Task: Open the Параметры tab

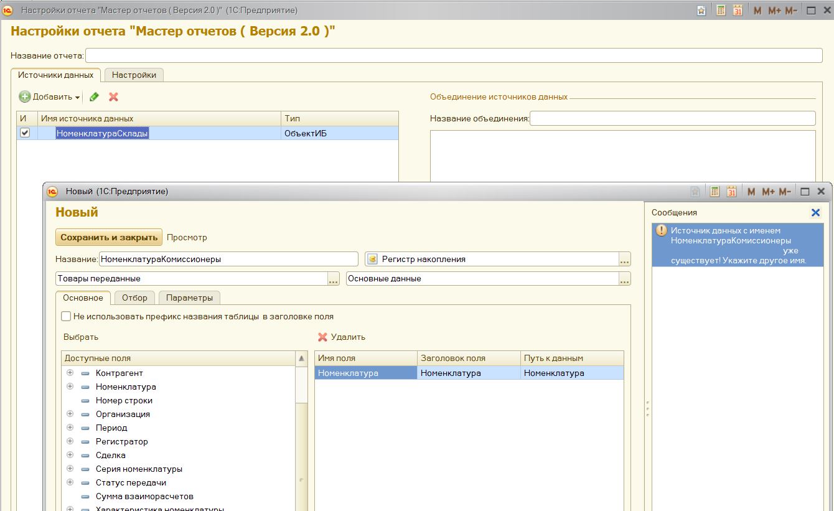Action: (189, 298)
